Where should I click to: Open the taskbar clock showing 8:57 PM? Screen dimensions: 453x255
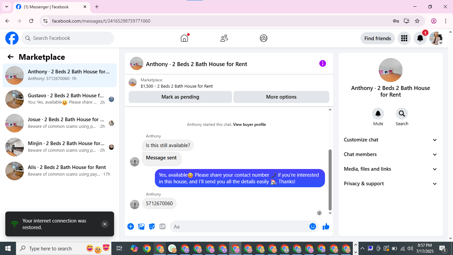425,248
